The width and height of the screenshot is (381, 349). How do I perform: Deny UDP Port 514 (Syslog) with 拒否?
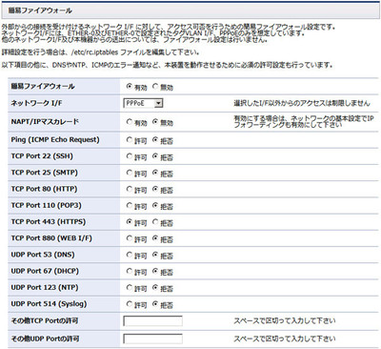155,304
